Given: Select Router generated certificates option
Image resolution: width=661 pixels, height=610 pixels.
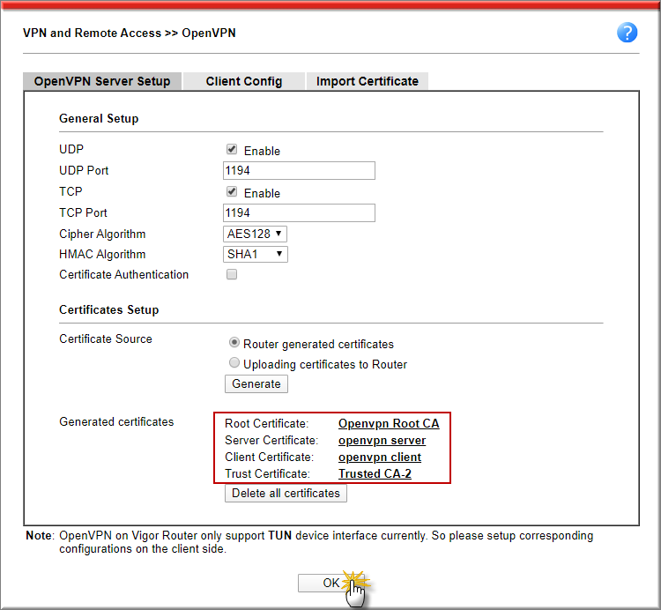Looking at the screenshot, I should pyautogui.click(x=234, y=342).
